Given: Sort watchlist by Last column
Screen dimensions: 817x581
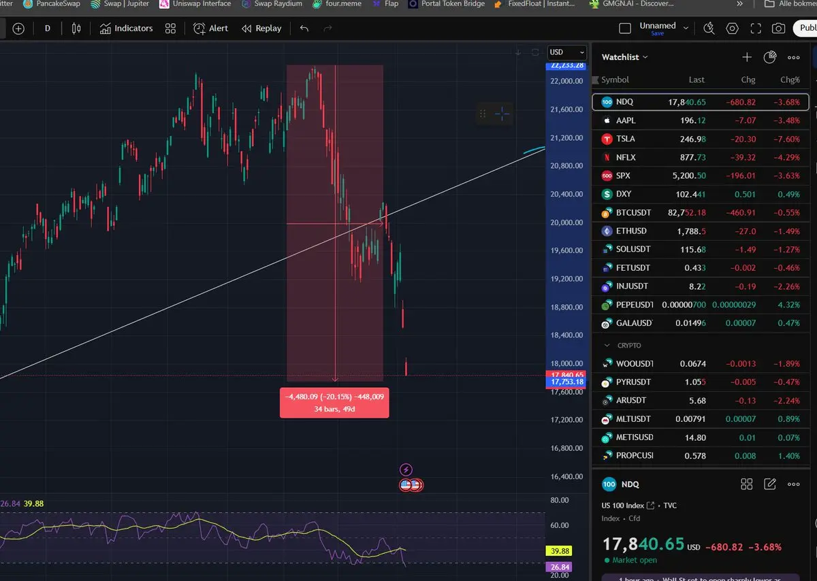Looking at the screenshot, I should pos(696,80).
